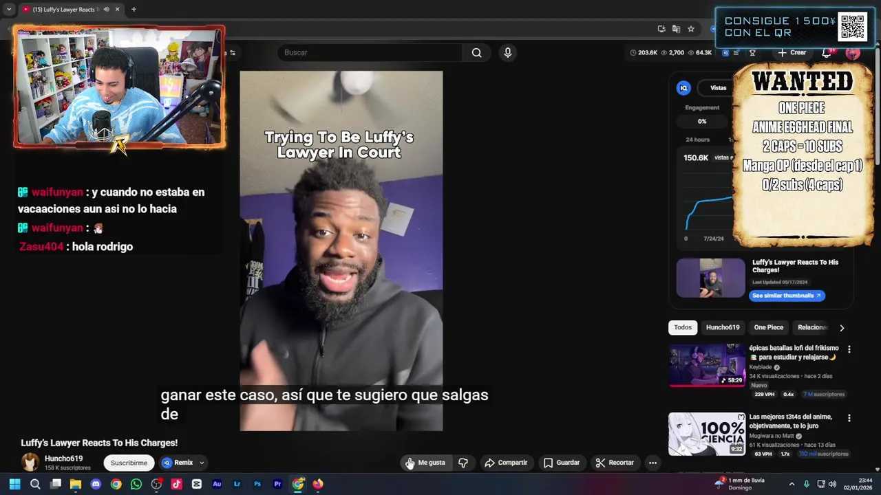
Task: Open Firefox from the taskbar
Action: pos(318,484)
